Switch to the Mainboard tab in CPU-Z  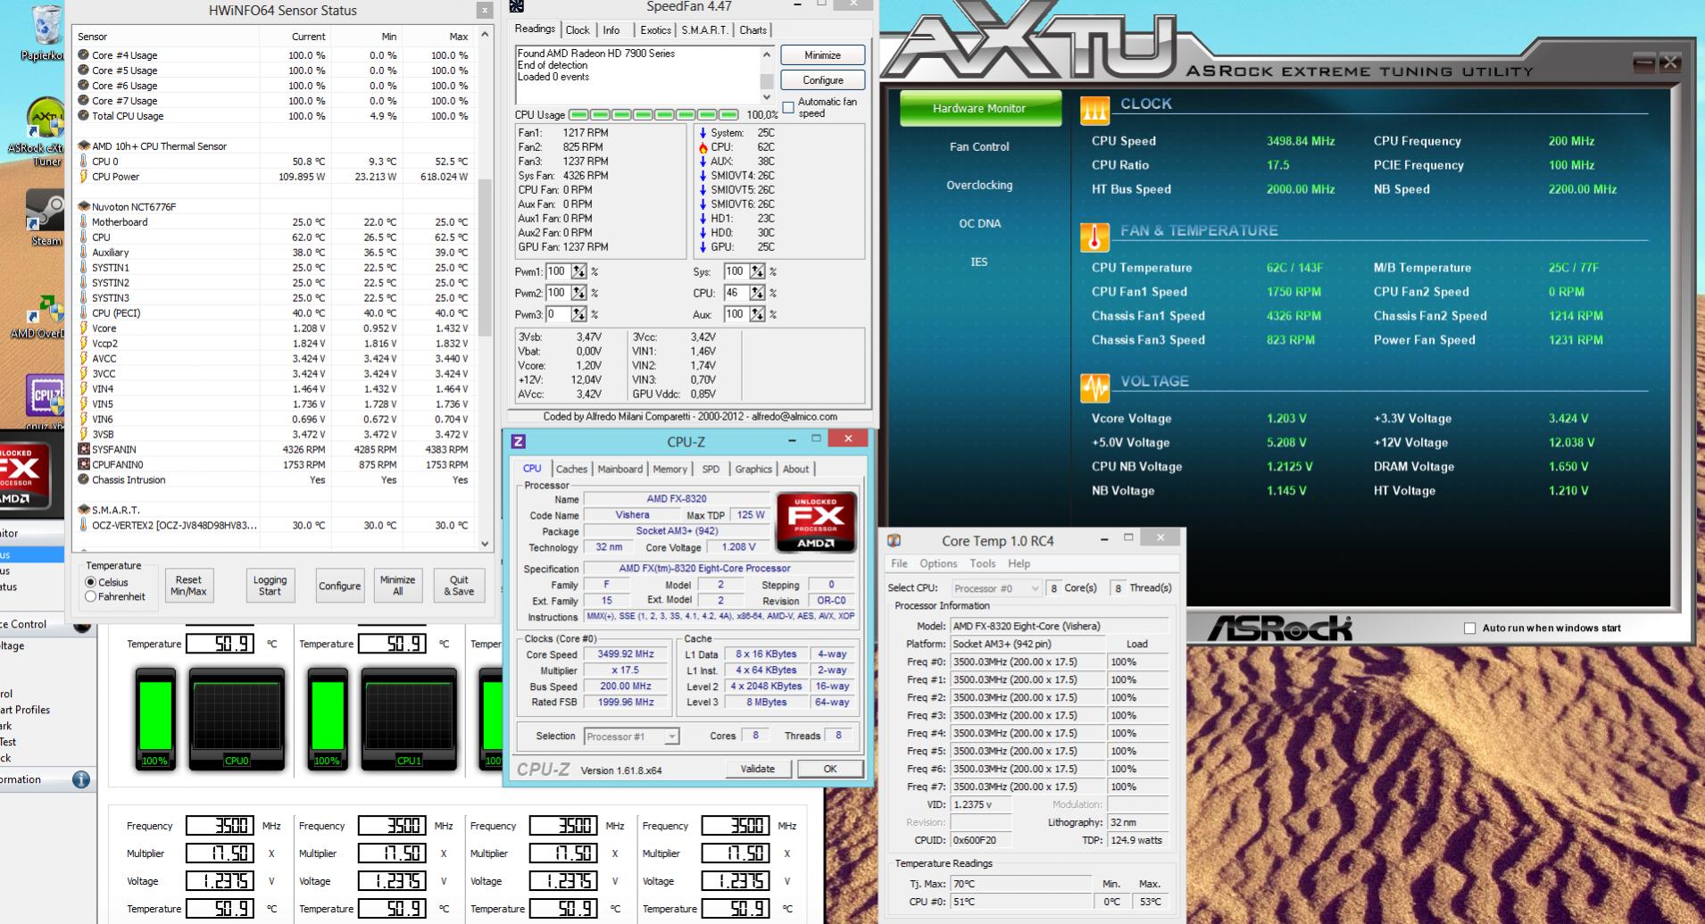coord(620,469)
